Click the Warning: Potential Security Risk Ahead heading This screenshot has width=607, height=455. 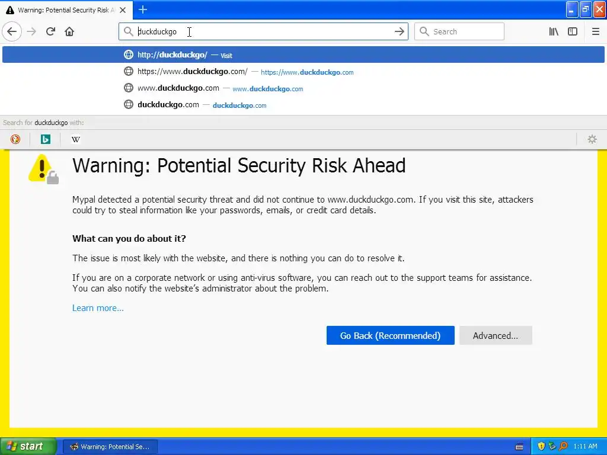point(239,166)
